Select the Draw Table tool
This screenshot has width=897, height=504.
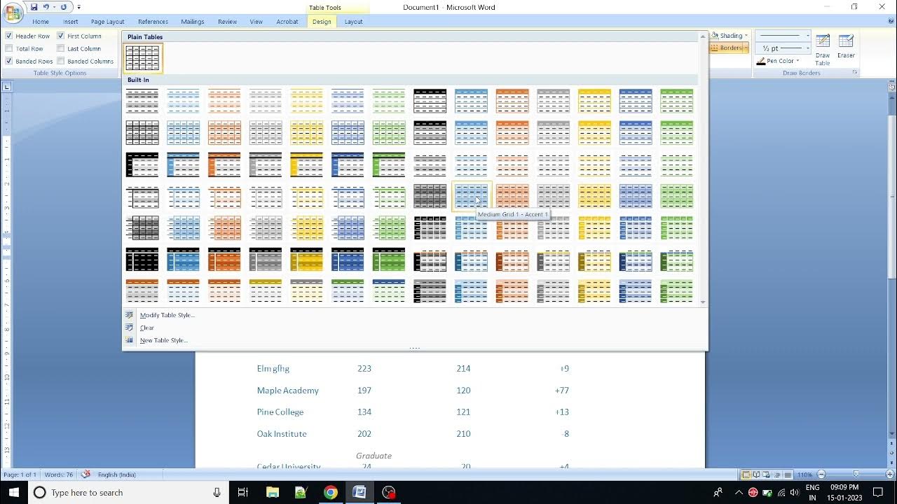click(x=823, y=49)
